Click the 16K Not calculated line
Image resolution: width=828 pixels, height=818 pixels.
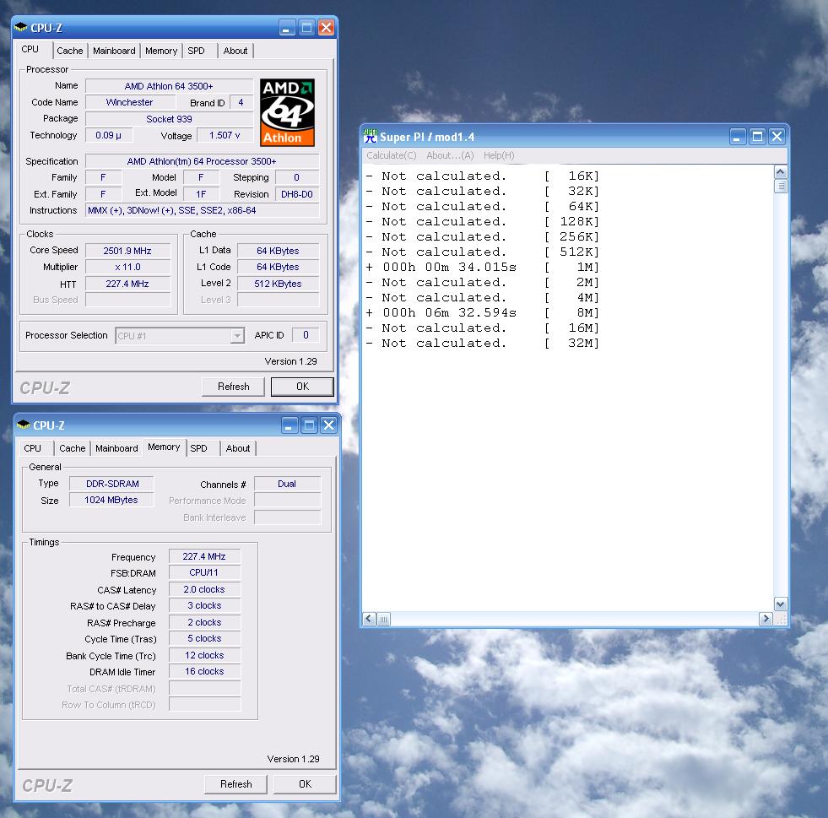click(483, 176)
